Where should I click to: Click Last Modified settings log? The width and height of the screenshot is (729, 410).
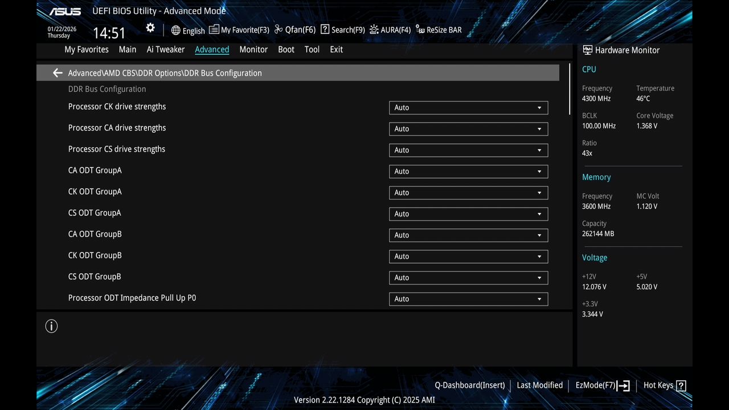tap(539, 385)
